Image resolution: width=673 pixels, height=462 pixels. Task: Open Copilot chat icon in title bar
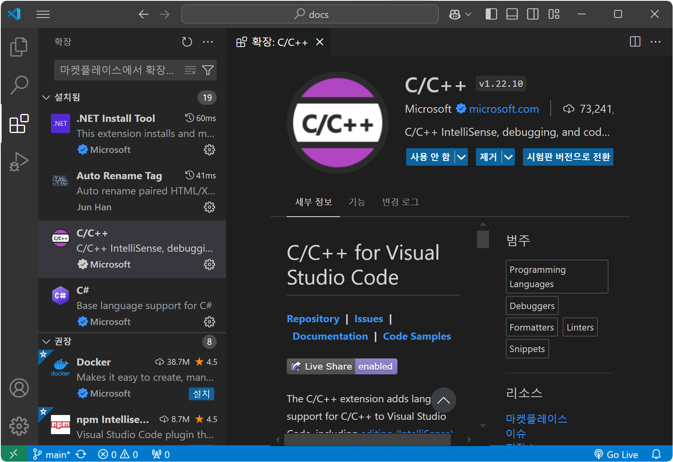tap(455, 14)
